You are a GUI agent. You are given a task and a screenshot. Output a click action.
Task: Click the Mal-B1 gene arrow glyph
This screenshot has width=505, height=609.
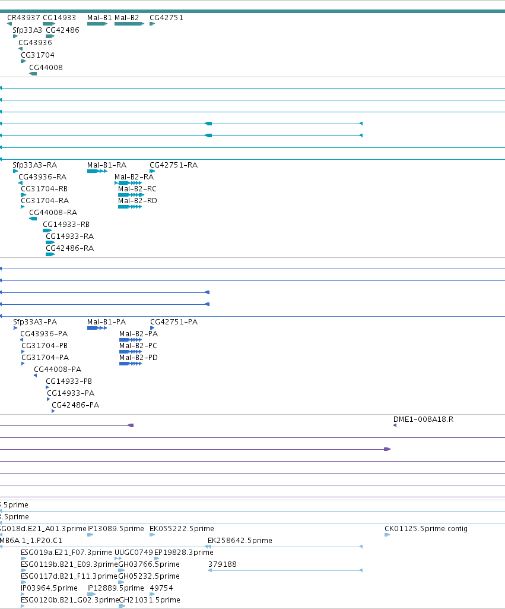[x=97, y=24]
